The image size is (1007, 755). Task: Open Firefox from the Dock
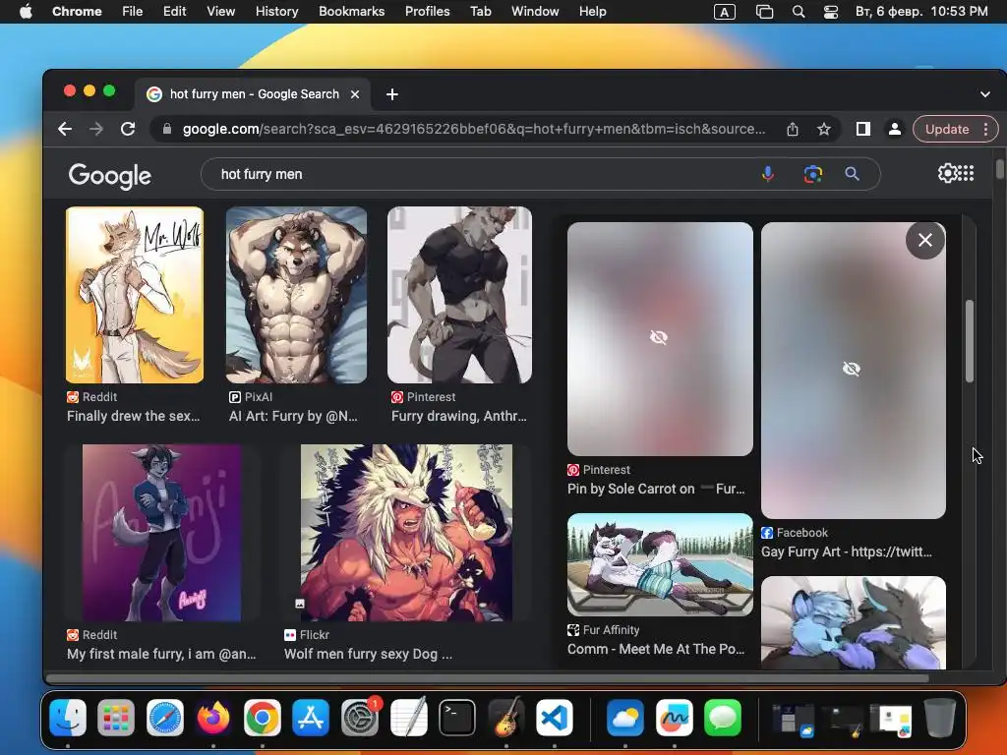(213, 717)
